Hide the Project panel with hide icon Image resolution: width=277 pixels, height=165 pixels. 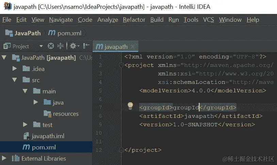click(x=86, y=46)
